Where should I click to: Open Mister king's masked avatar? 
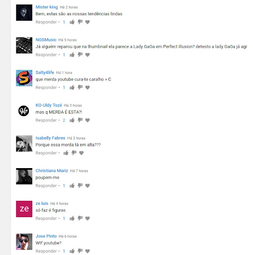pos(24,13)
